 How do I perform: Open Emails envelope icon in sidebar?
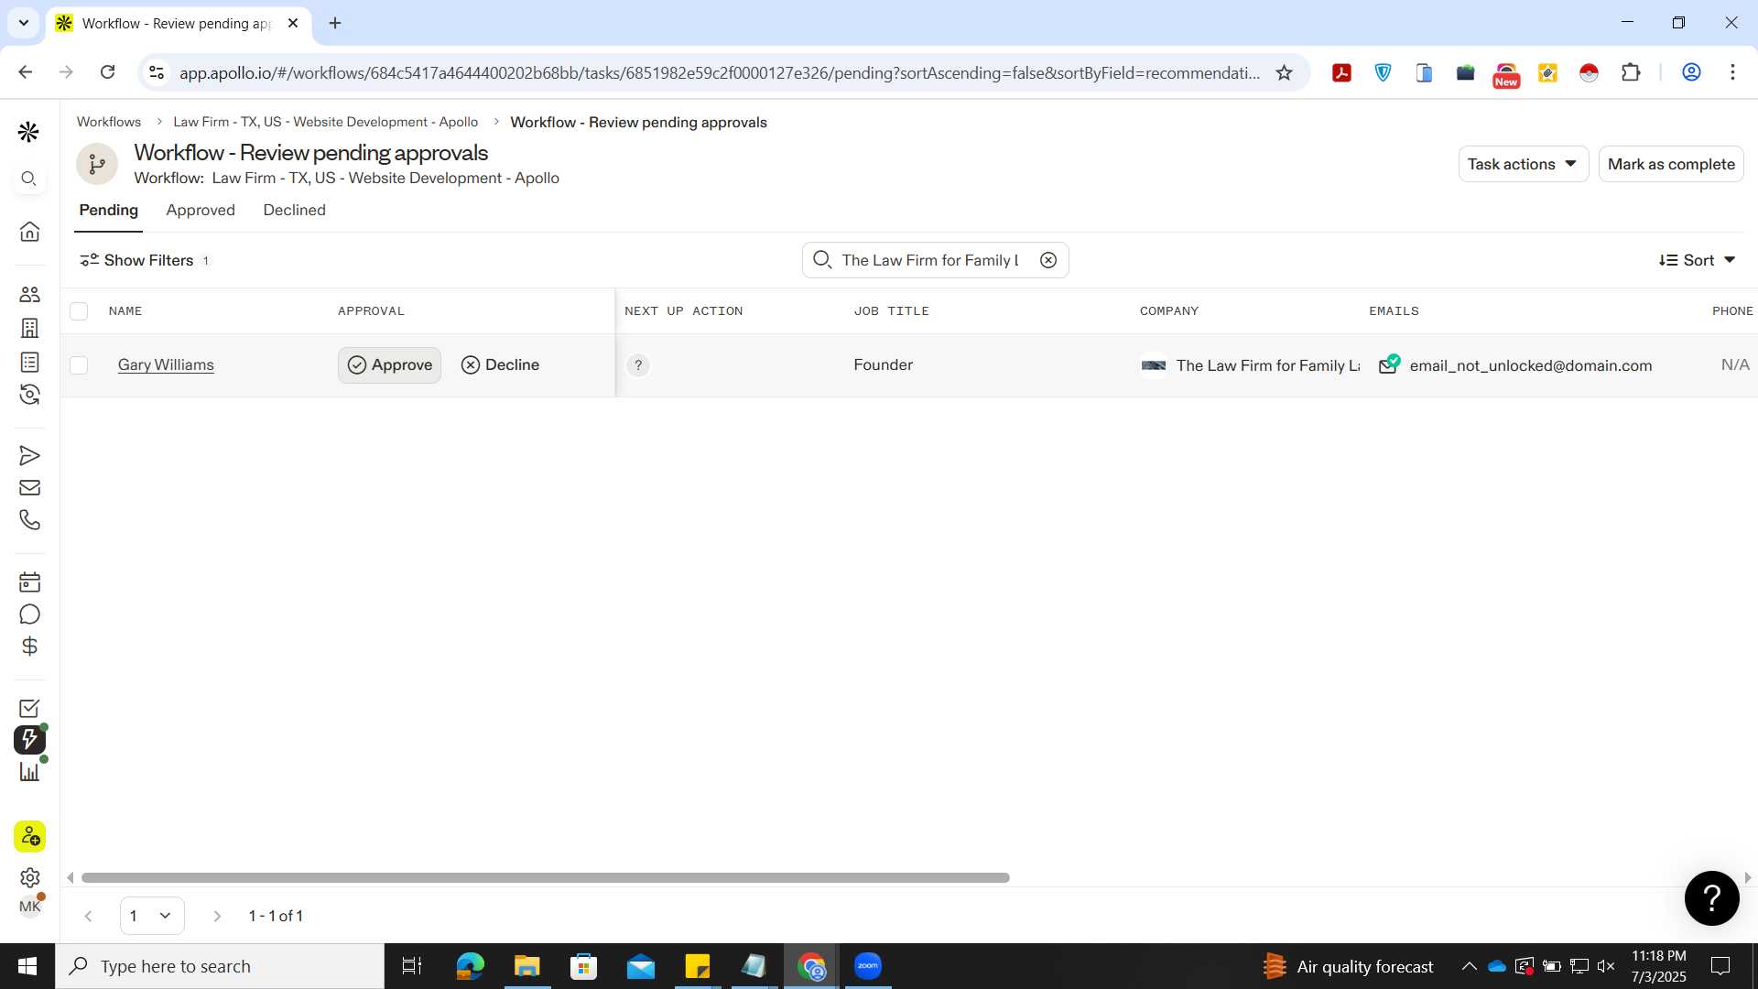[29, 487]
